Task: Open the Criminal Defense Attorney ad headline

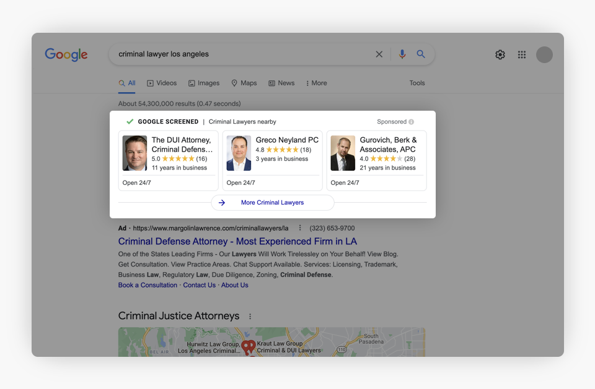Action: (x=237, y=241)
